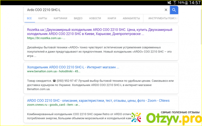Open the Benatton 'Холодильник ARDO COO 2210 SHC-L' result

tap(73, 67)
